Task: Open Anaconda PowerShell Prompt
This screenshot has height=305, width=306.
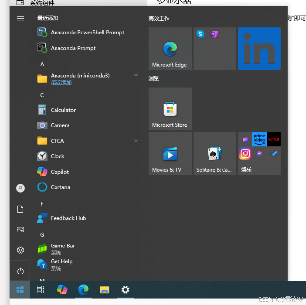Action: pyautogui.click(x=87, y=32)
